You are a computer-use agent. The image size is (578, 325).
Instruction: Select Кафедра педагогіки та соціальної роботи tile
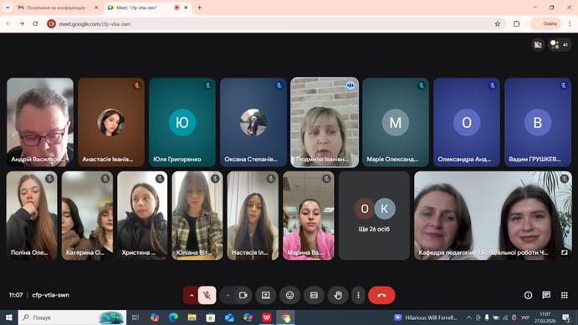click(x=493, y=216)
